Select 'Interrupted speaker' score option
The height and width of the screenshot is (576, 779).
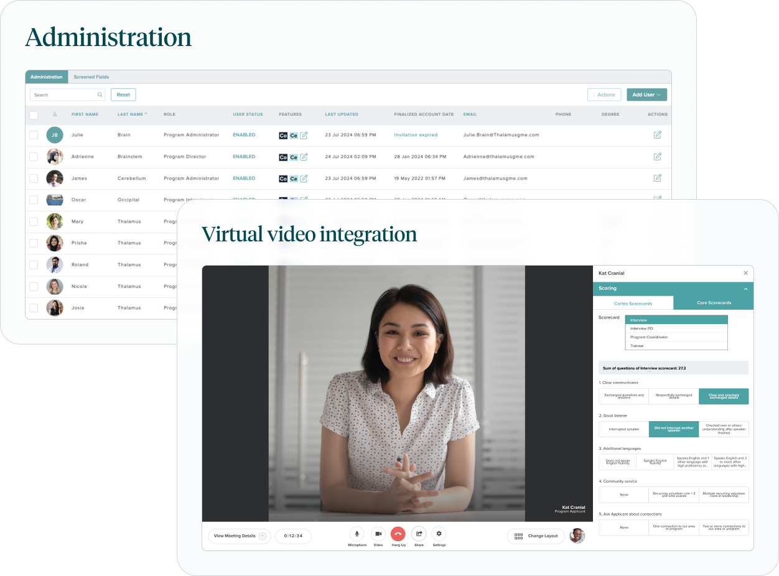tap(623, 429)
